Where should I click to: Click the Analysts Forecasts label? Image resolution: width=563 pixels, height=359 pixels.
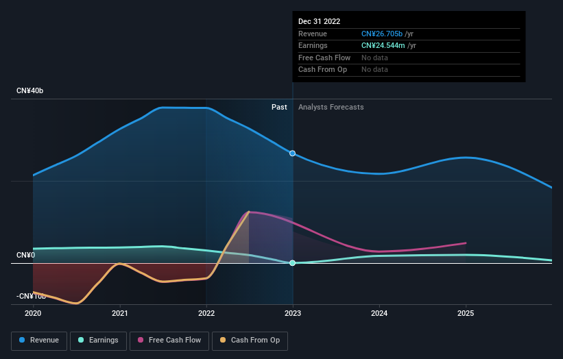pyautogui.click(x=331, y=107)
